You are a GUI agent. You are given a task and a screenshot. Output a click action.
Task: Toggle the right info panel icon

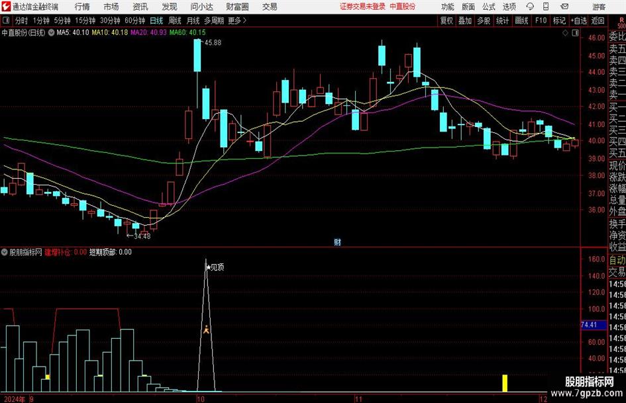[x=575, y=33]
